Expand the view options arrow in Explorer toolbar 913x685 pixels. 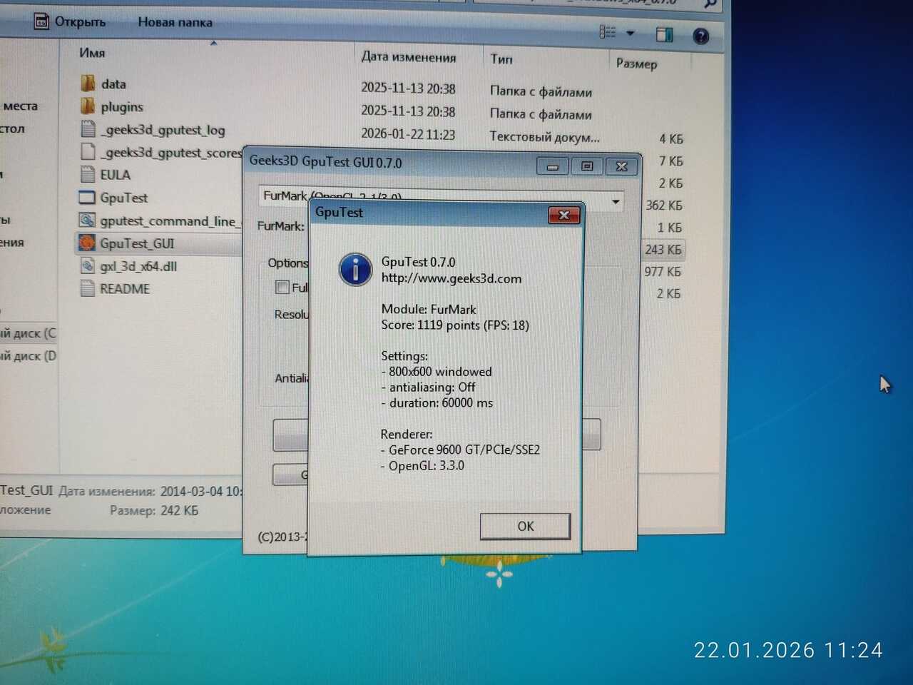[630, 33]
